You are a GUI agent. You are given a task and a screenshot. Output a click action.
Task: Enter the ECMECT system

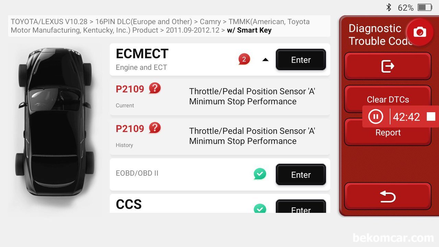(301, 60)
